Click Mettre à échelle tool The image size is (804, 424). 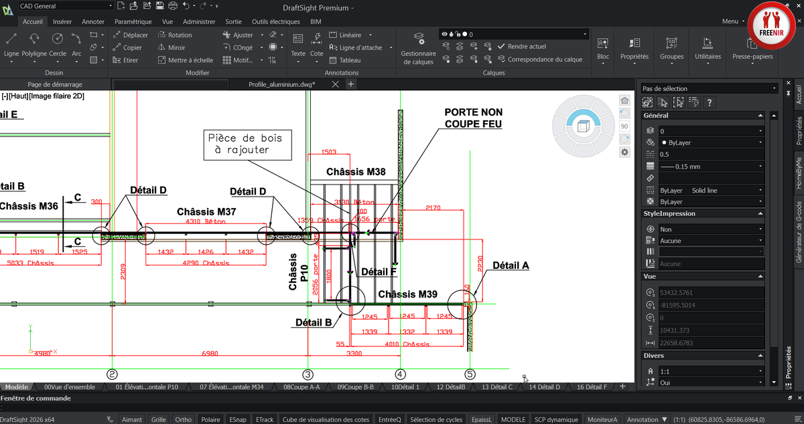(x=185, y=60)
